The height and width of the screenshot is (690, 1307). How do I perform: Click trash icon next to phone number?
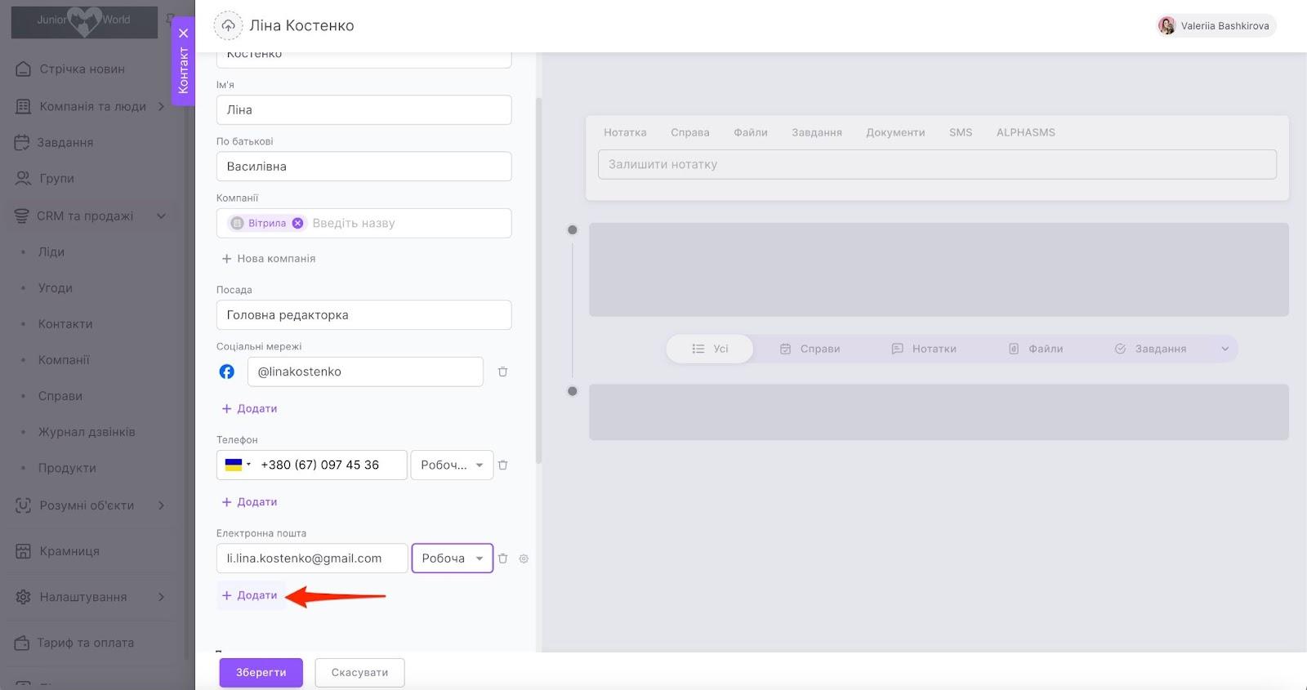(502, 465)
